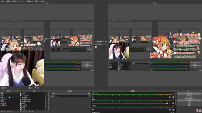Image resolution: width=202 pixels, height=113 pixels.
Task: Add a quick transition with plus icon
Action: 106,44
